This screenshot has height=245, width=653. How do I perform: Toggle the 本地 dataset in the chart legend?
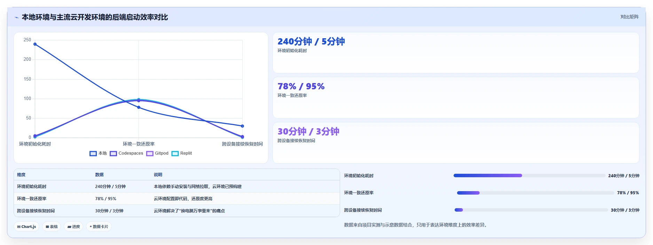coord(98,153)
